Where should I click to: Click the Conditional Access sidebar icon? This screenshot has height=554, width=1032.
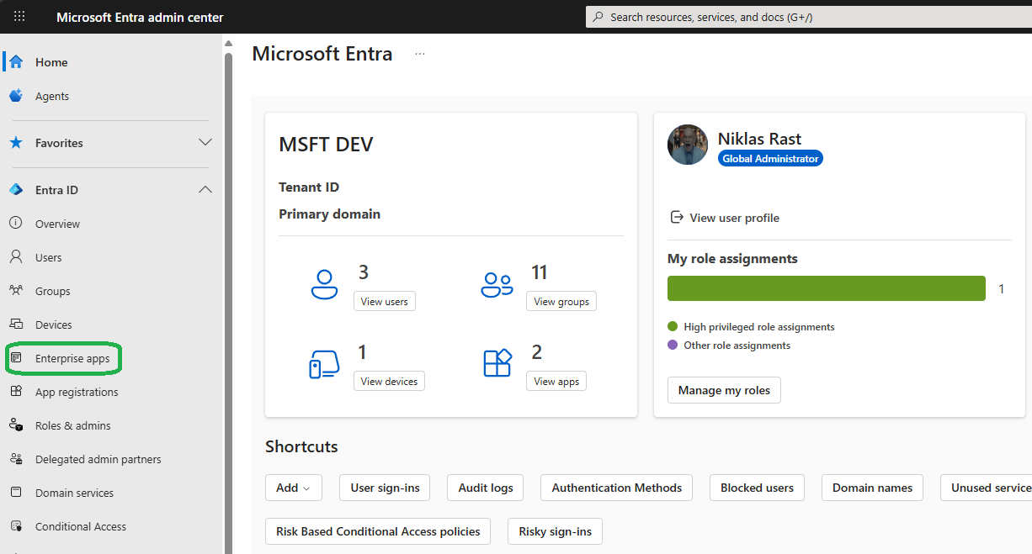[x=16, y=526]
